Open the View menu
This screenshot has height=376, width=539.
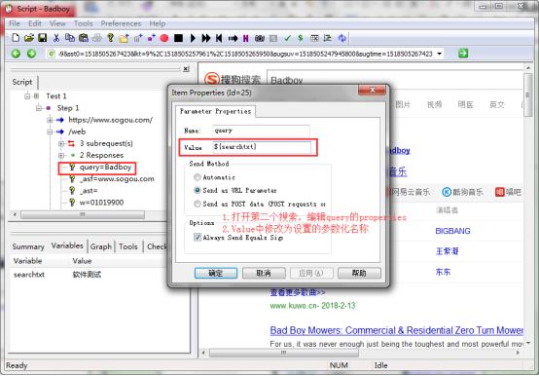pos(57,23)
